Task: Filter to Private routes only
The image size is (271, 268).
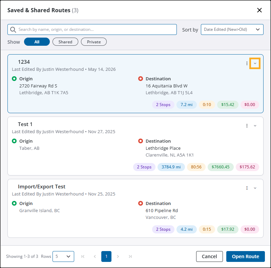Action: tap(94, 42)
